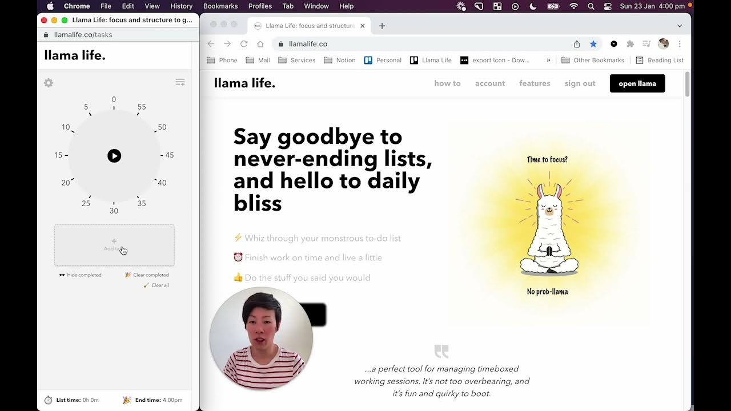Click the Wi-Fi icon in the menu bar
731x411 pixels.
[x=574, y=6]
